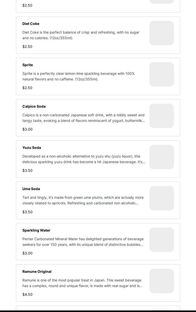Open the Calpico Soda item
This screenshot has width=196, height=312.
34,106
